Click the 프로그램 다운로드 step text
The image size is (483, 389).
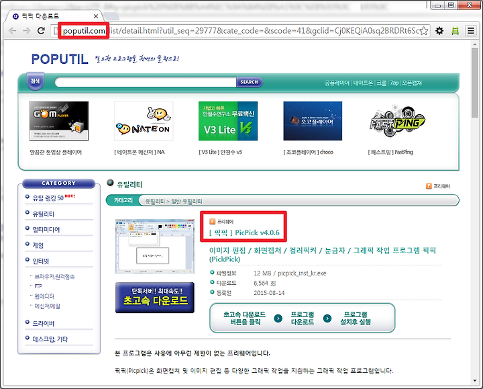[x=303, y=318]
